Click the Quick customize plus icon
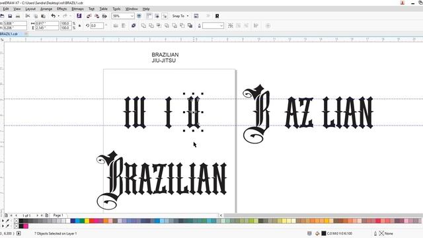This screenshot has width=423, height=238. tap(268, 26)
